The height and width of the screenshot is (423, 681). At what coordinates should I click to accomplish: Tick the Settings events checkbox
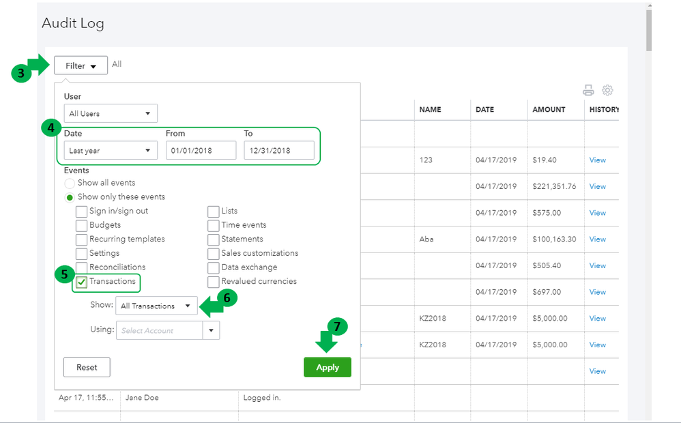(81, 254)
